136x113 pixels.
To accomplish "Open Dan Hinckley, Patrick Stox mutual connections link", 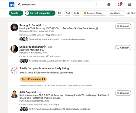I will 57,39.
